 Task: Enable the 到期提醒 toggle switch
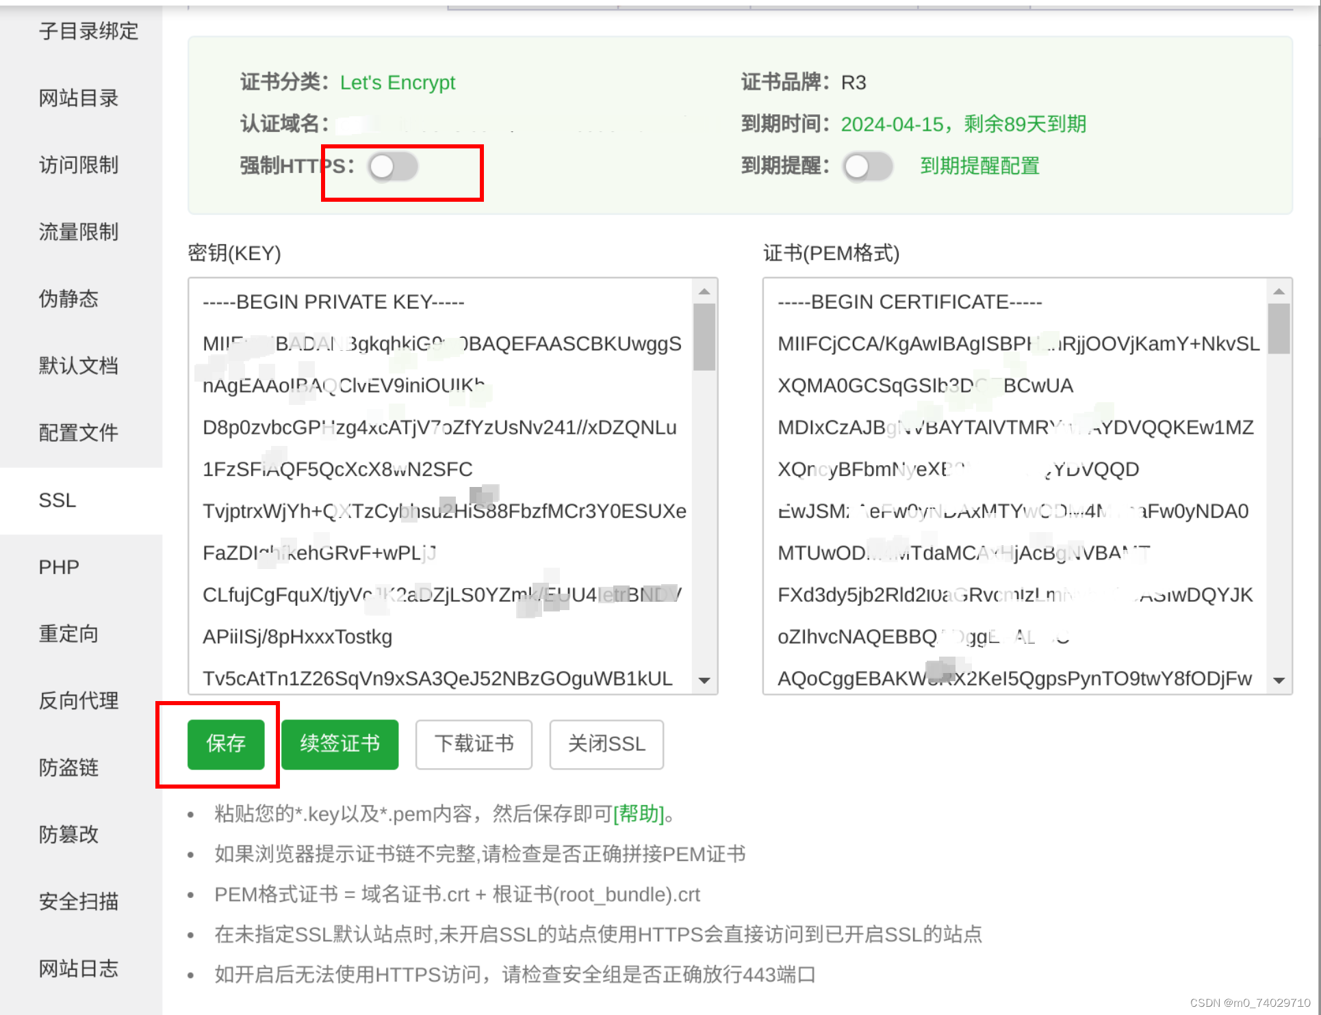[867, 166]
